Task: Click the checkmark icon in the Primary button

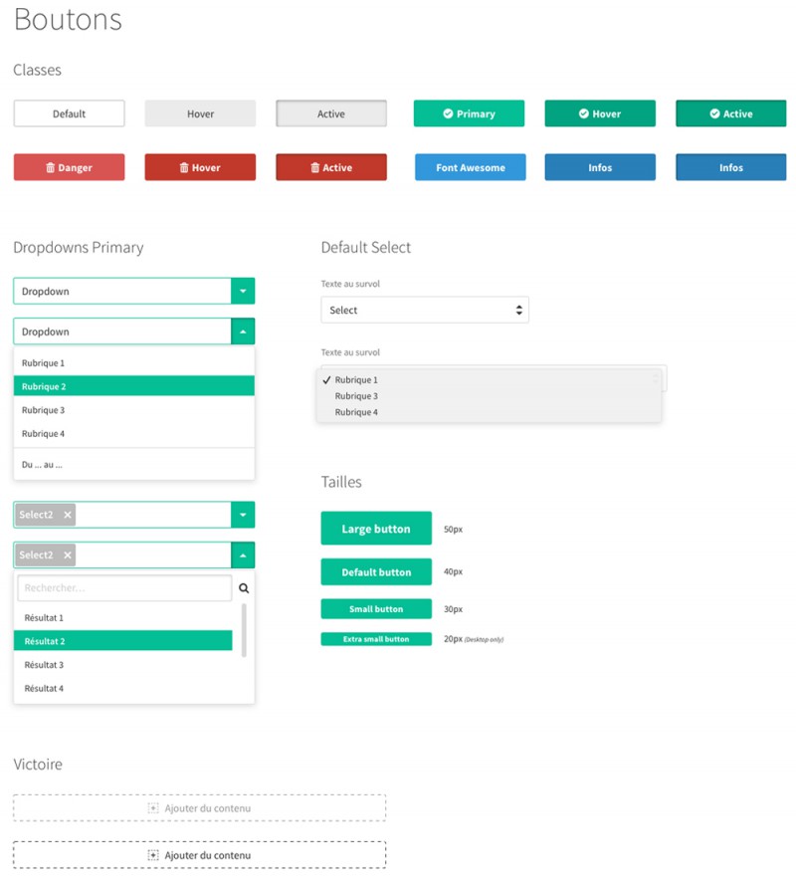Action: point(448,114)
